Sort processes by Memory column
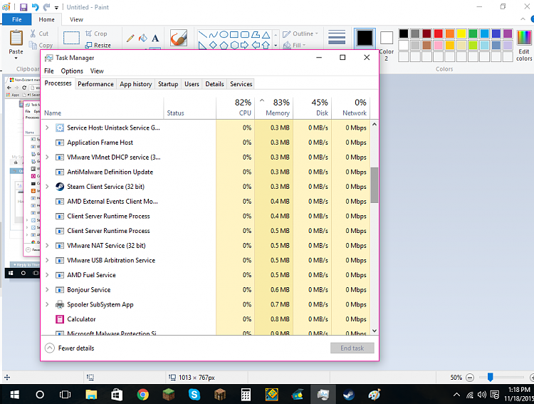 (x=274, y=108)
